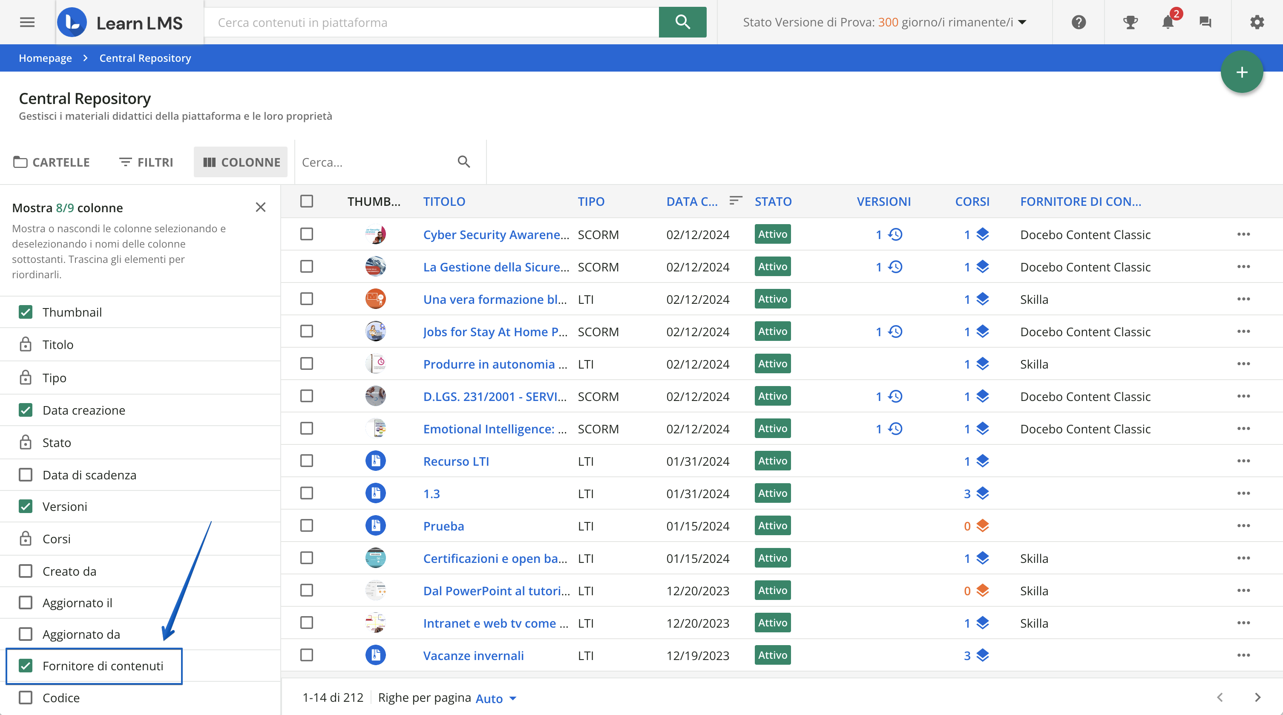1283x715 pixels.
Task: Enable the Codice column
Action: tap(26, 698)
